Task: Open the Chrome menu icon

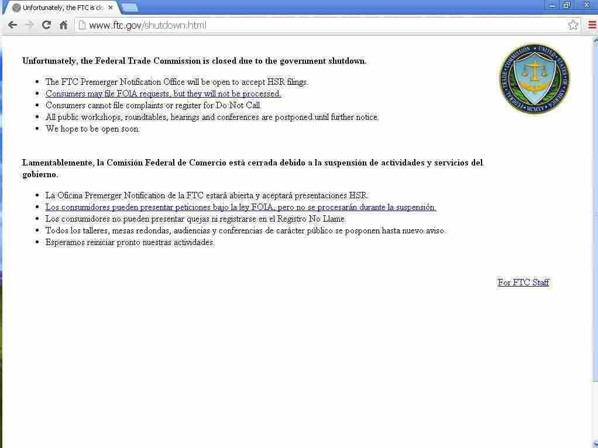Action: coord(592,25)
